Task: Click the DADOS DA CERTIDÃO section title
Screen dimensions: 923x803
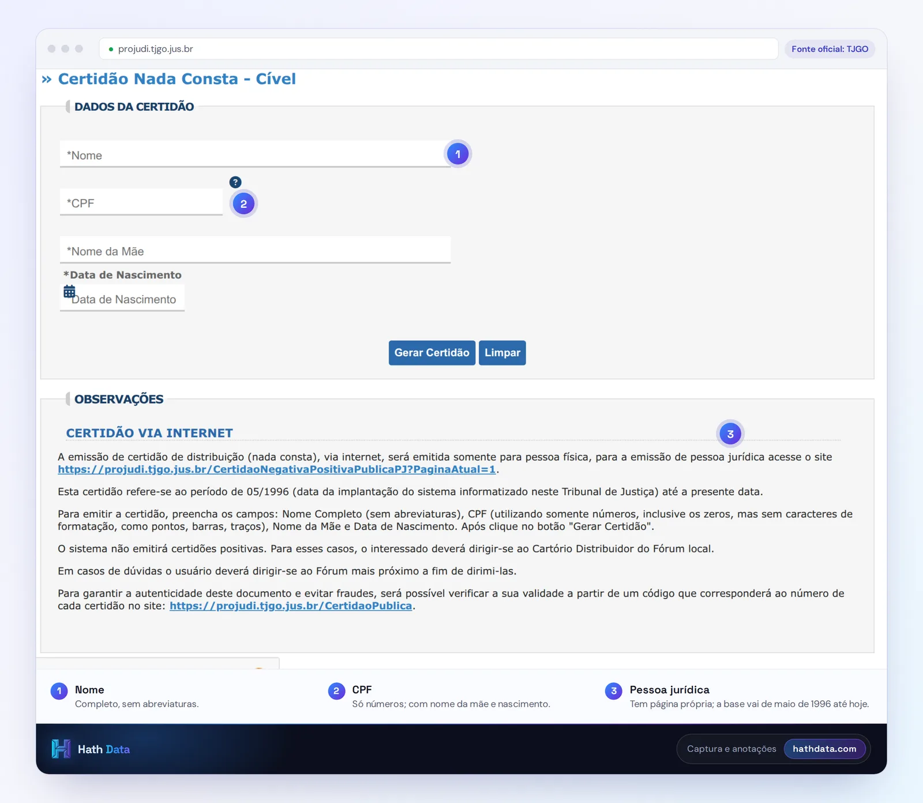Action: pyautogui.click(x=134, y=107)
